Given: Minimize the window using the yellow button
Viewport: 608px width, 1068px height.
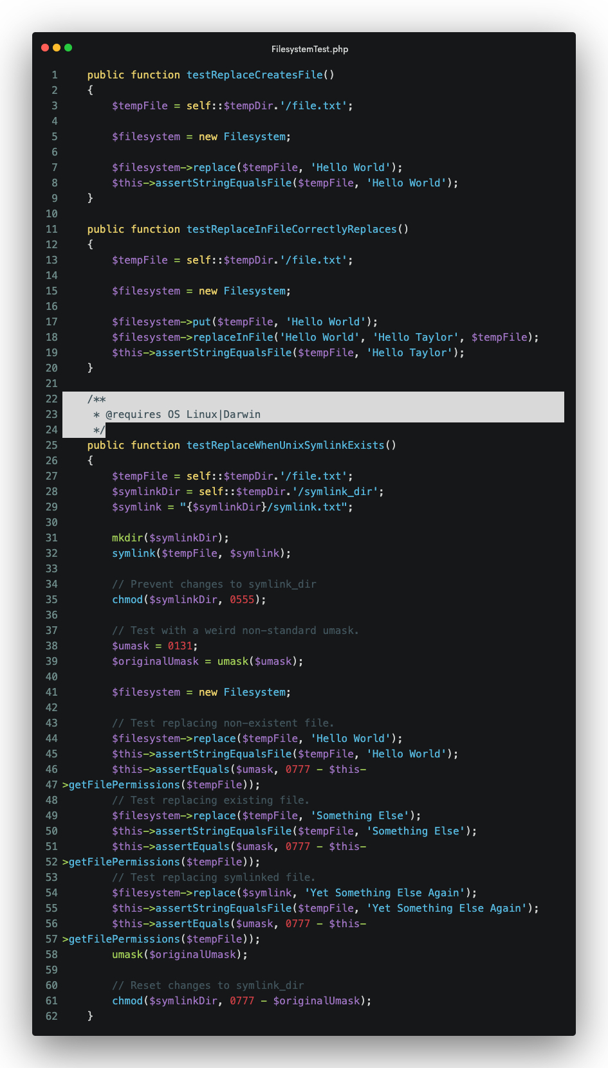Looking at the screenshot, I should pos(57,48).
